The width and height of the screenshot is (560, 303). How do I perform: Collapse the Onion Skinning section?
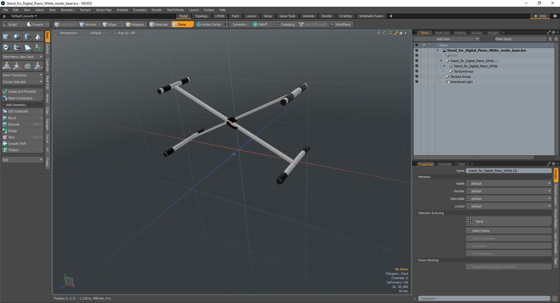416,260
